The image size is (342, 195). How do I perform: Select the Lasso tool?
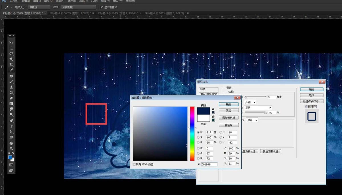11,53
